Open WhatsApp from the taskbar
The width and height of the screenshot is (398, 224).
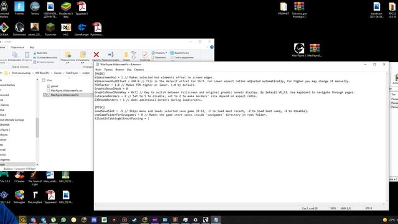point(63,220)
